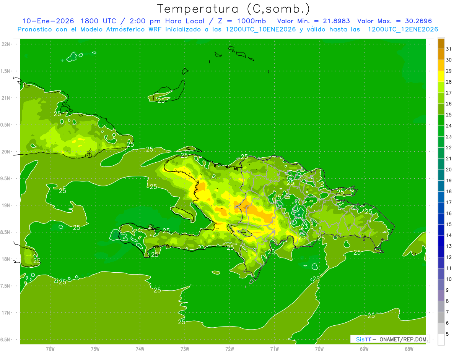The width and height of the screenshot is (459, 354).
Task: Pick the dark blue swatch between 12 and 13
Action: (x=441, y=252)
